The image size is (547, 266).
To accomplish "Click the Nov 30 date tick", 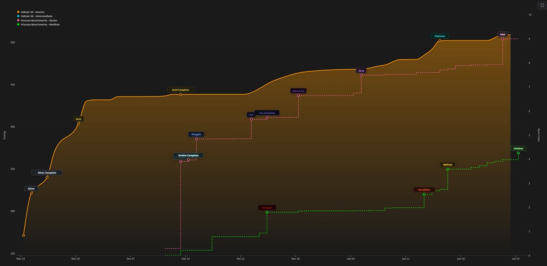I will pos(76,259).
